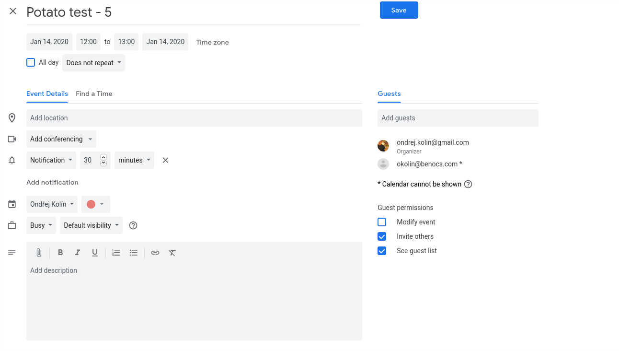Insert link in description toolbar
This screenshot has height=351, width=619.
(155, 253)
